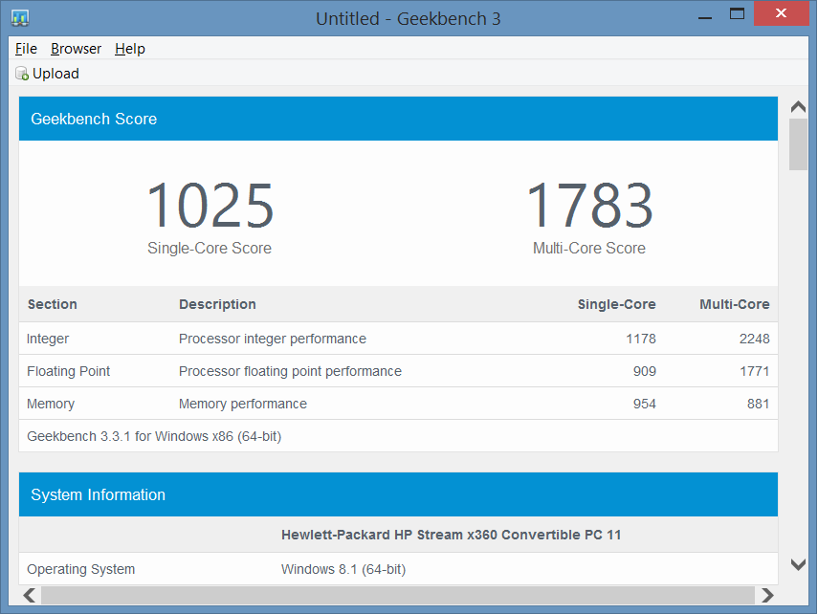Image resolution: width=818 pixels, height=614 pixels.
Task: Click the Upload document icon
Action: [x=22, y=74]
